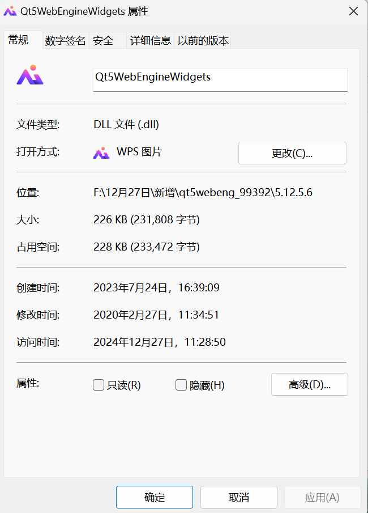Click the disk usage value 228 KB (233,472 字节)
Screen dimensions: 368x513
coord(147,247)
